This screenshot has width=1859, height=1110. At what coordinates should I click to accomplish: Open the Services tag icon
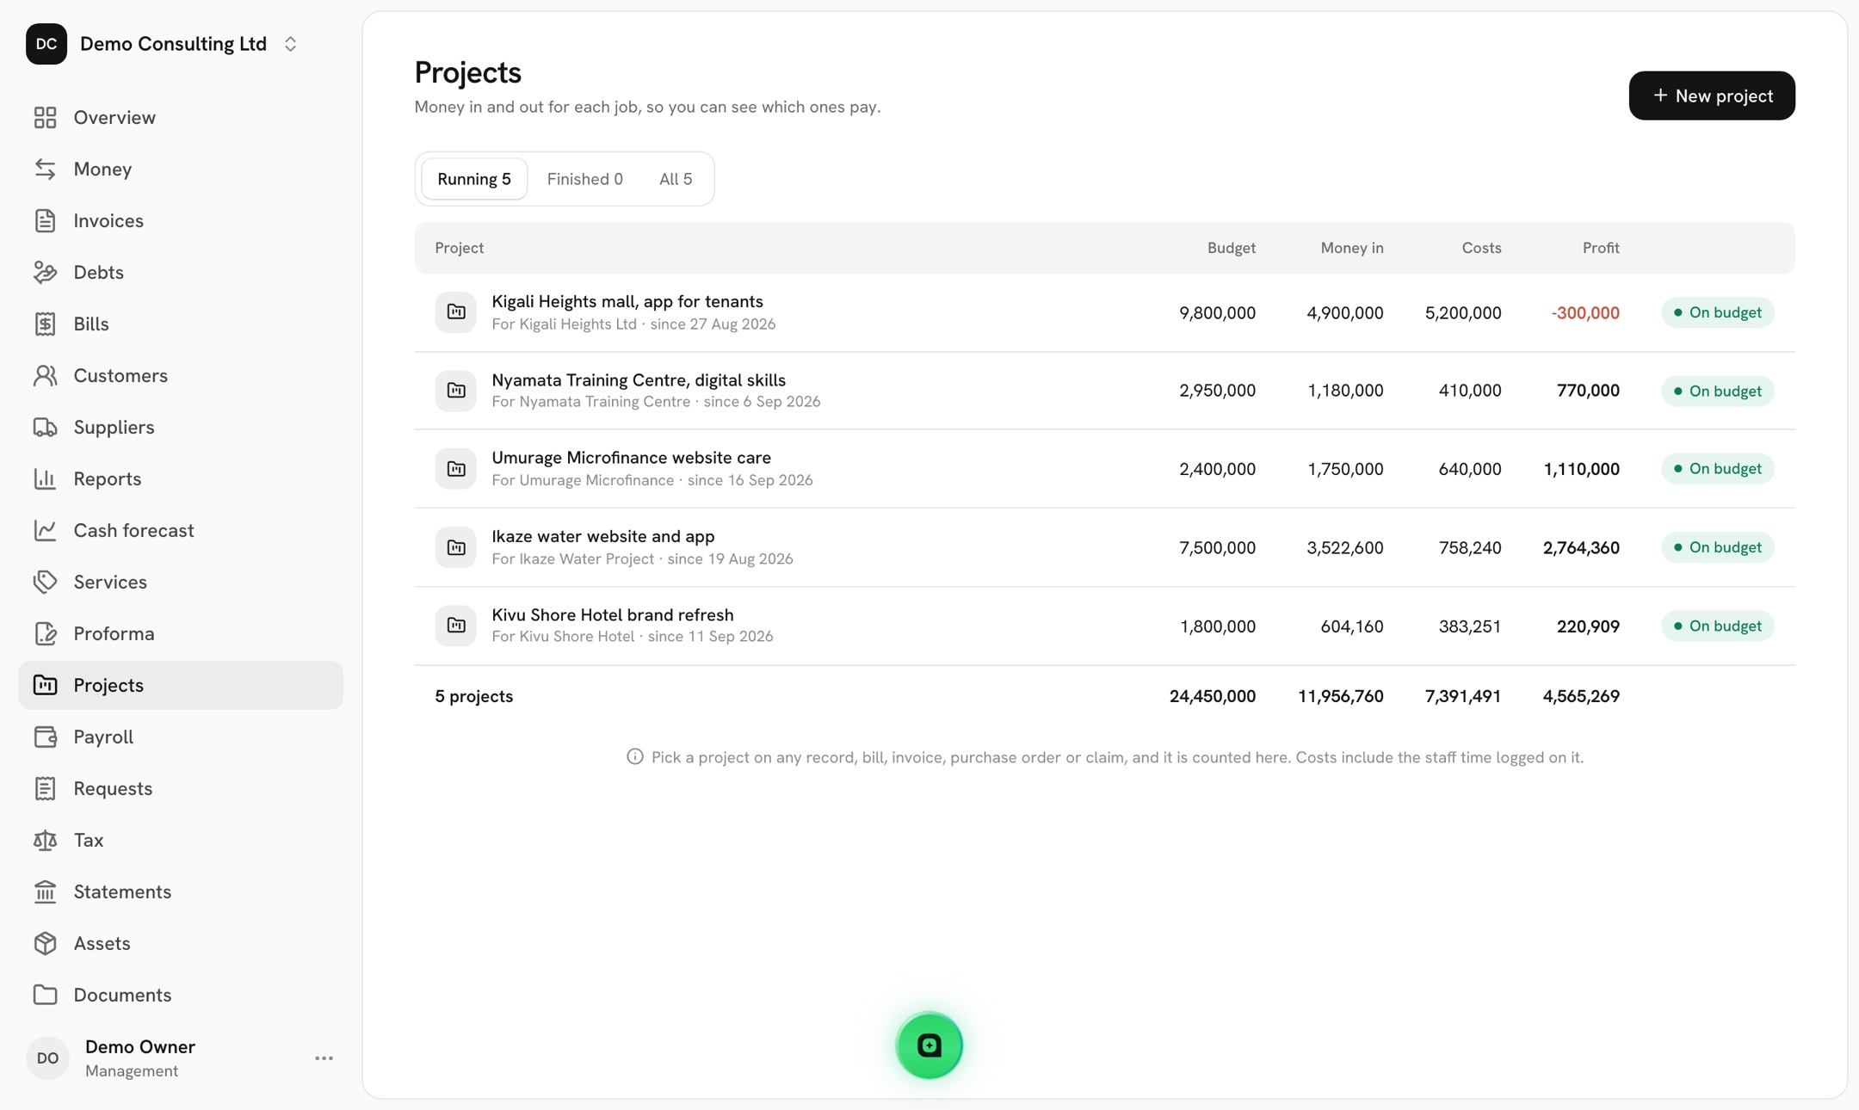[45, 582]
